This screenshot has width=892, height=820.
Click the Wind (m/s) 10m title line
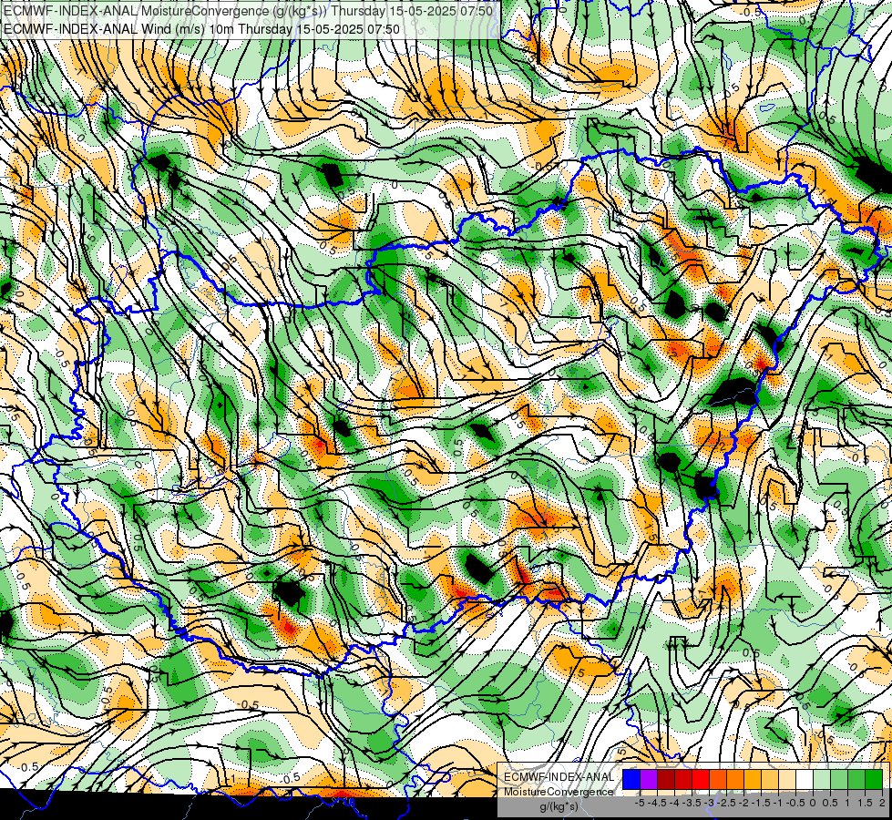pos(202,29)
